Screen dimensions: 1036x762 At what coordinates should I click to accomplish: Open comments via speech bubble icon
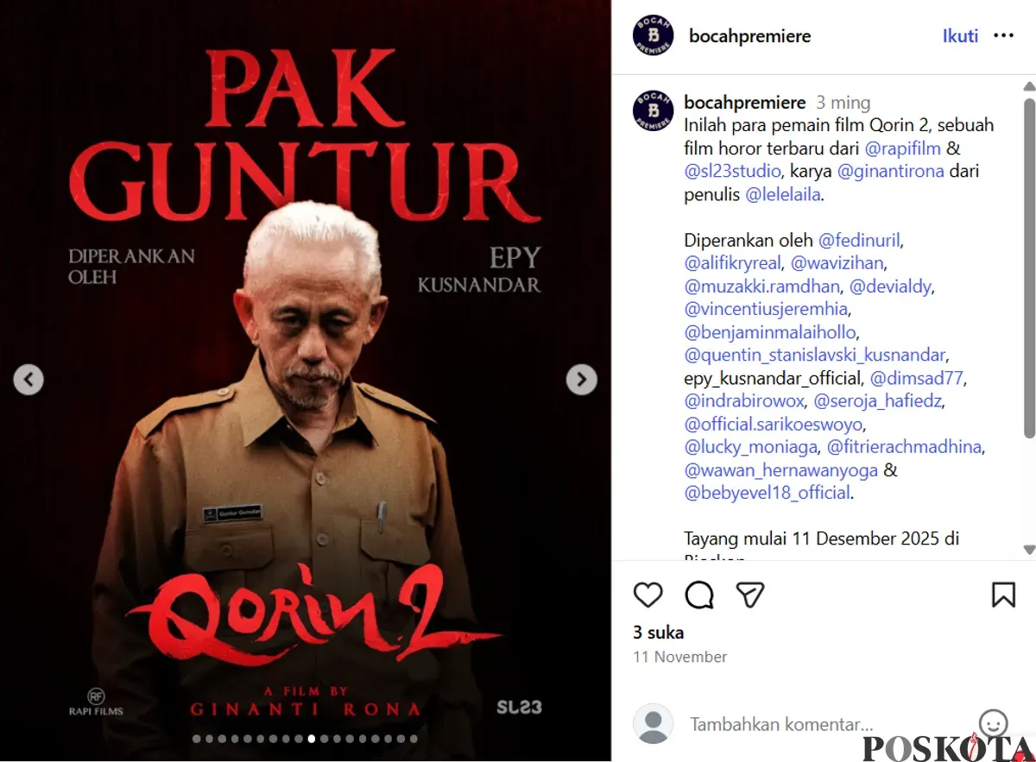699,595
